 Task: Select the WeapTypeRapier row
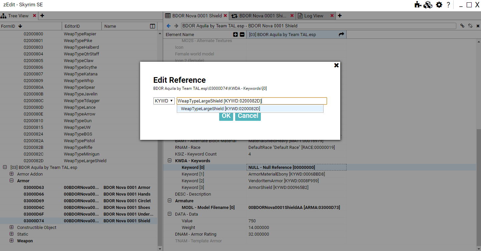[79, 34]
